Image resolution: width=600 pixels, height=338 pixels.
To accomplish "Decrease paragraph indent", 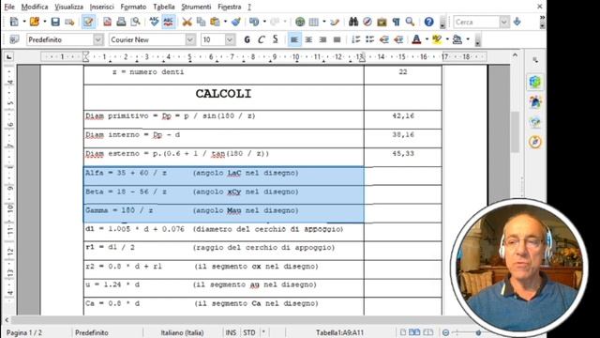I will pos(384,39).
